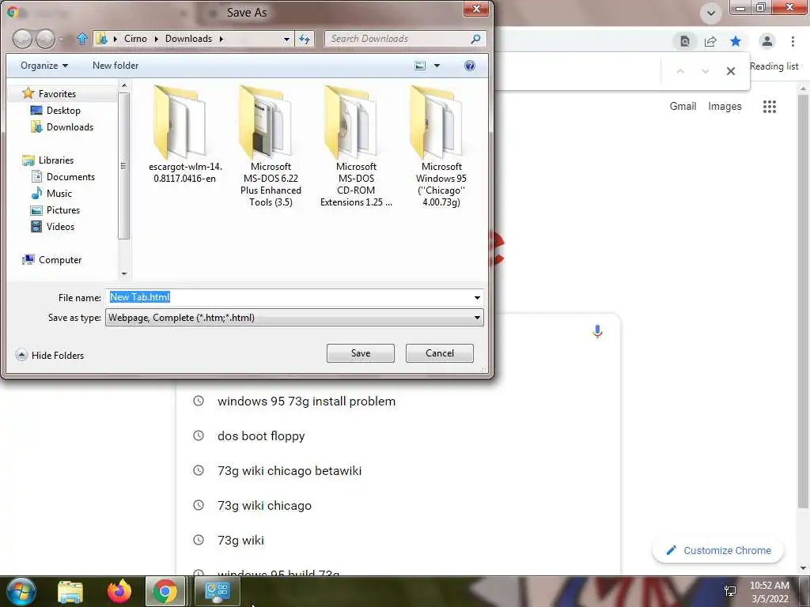This screenshot has width=810, height=607.
Task: Expand the arrow after Downloads breadcrumb
Action: coord(221,39)
